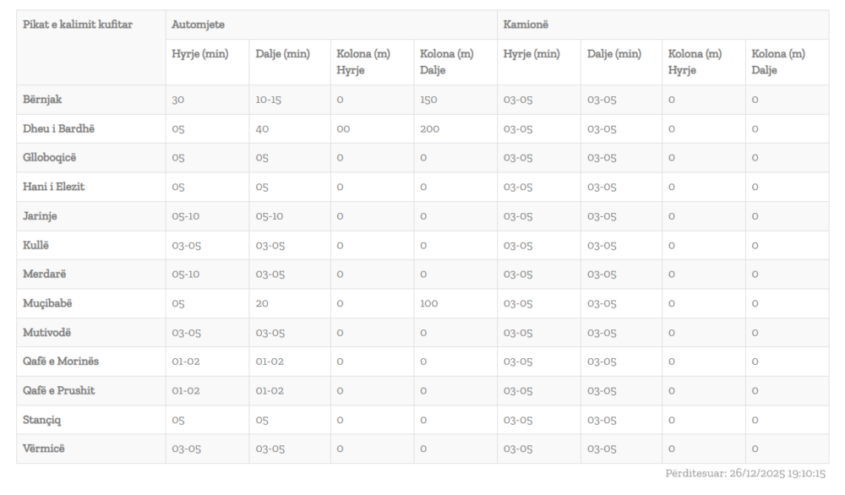Click the 150 queue value for Bërnjak
Viewport: 845px width, 495px height.
point(428,100)
